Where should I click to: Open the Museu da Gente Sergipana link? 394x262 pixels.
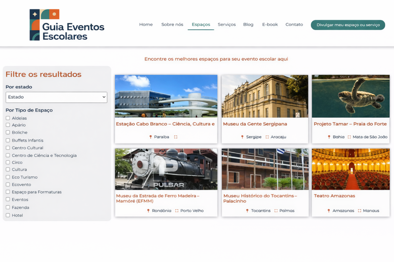tap(255, 124)
